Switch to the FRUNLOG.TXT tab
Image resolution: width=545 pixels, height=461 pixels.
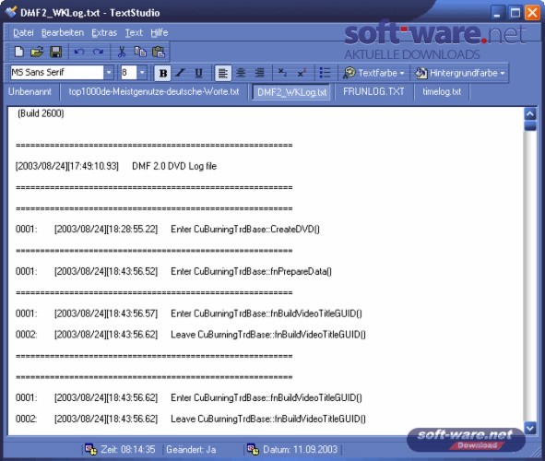point(373,91)
